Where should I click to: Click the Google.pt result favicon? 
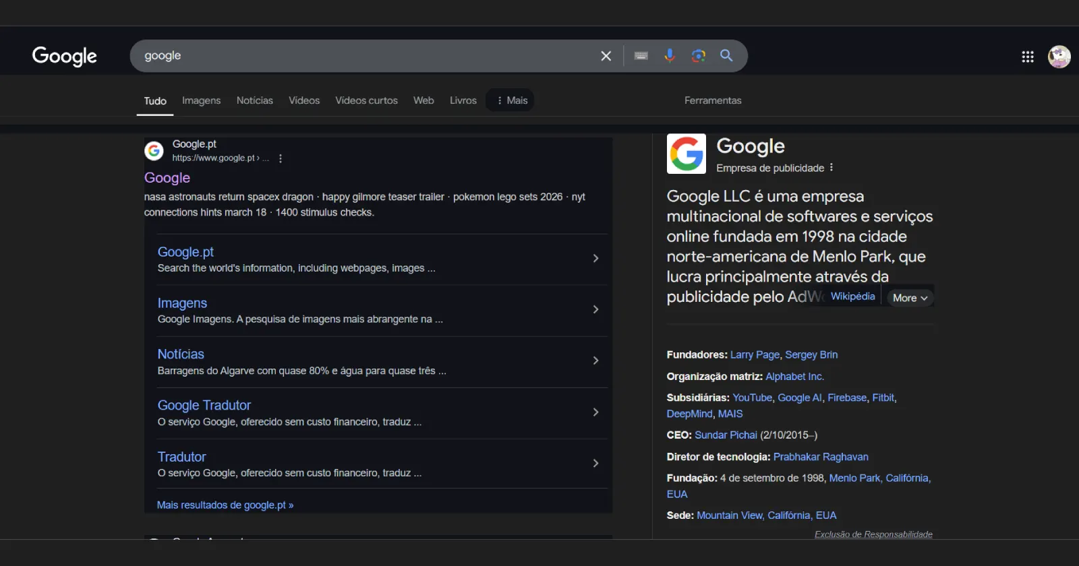click(x=154, y=151)
